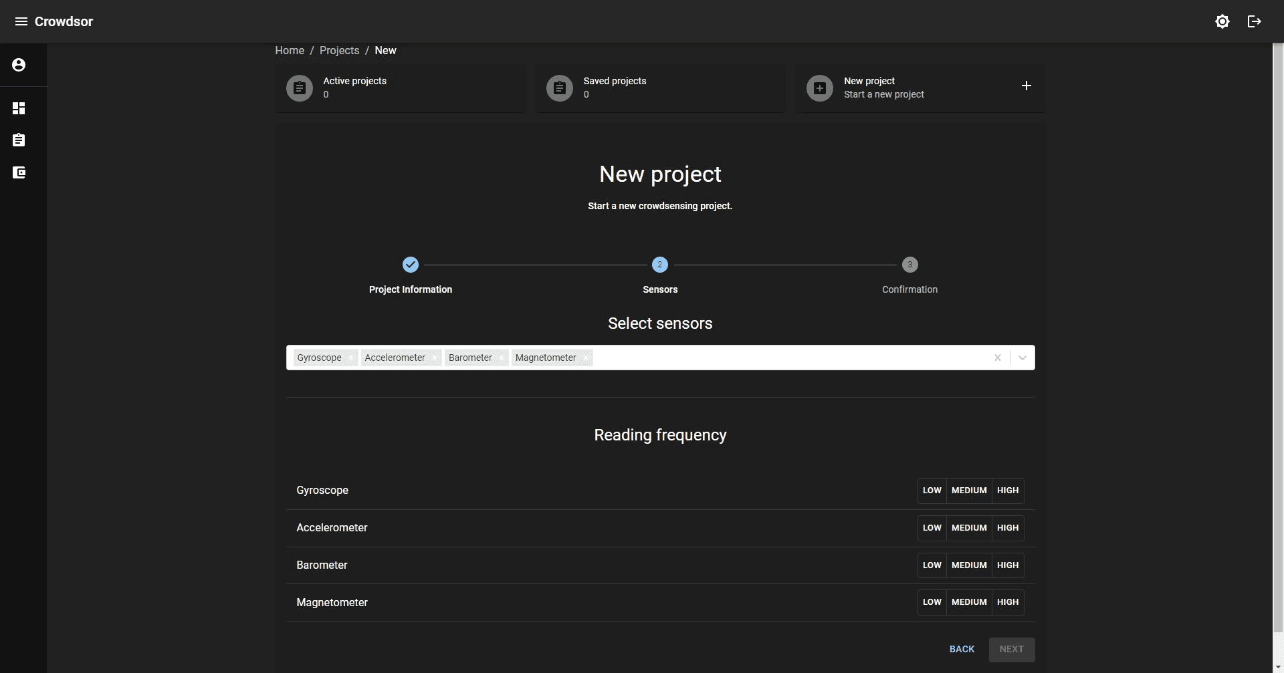Click inside the select sensors input field
The image size is (1284, 673).
(789, 358)
